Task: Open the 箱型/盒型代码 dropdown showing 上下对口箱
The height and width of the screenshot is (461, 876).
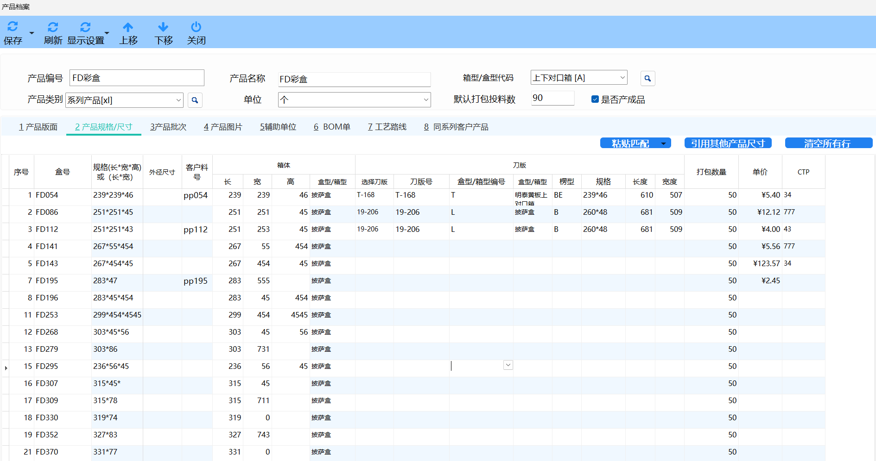Action: [622, 77]
